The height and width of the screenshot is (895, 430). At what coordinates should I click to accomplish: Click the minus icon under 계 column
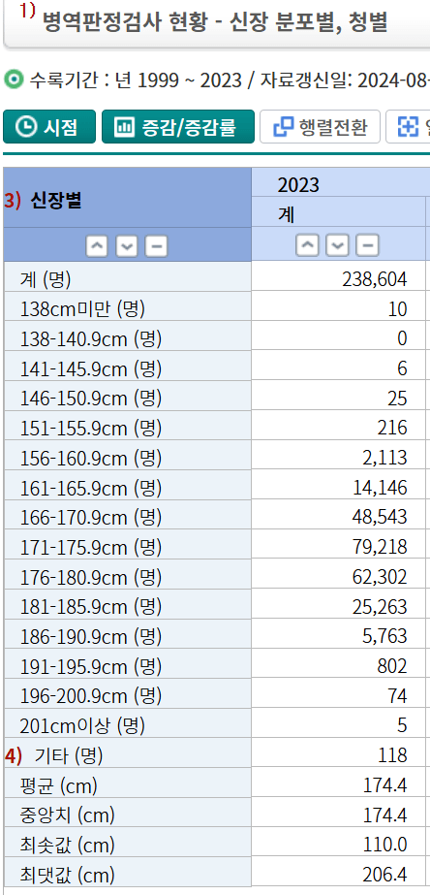[x=367, y=246]
